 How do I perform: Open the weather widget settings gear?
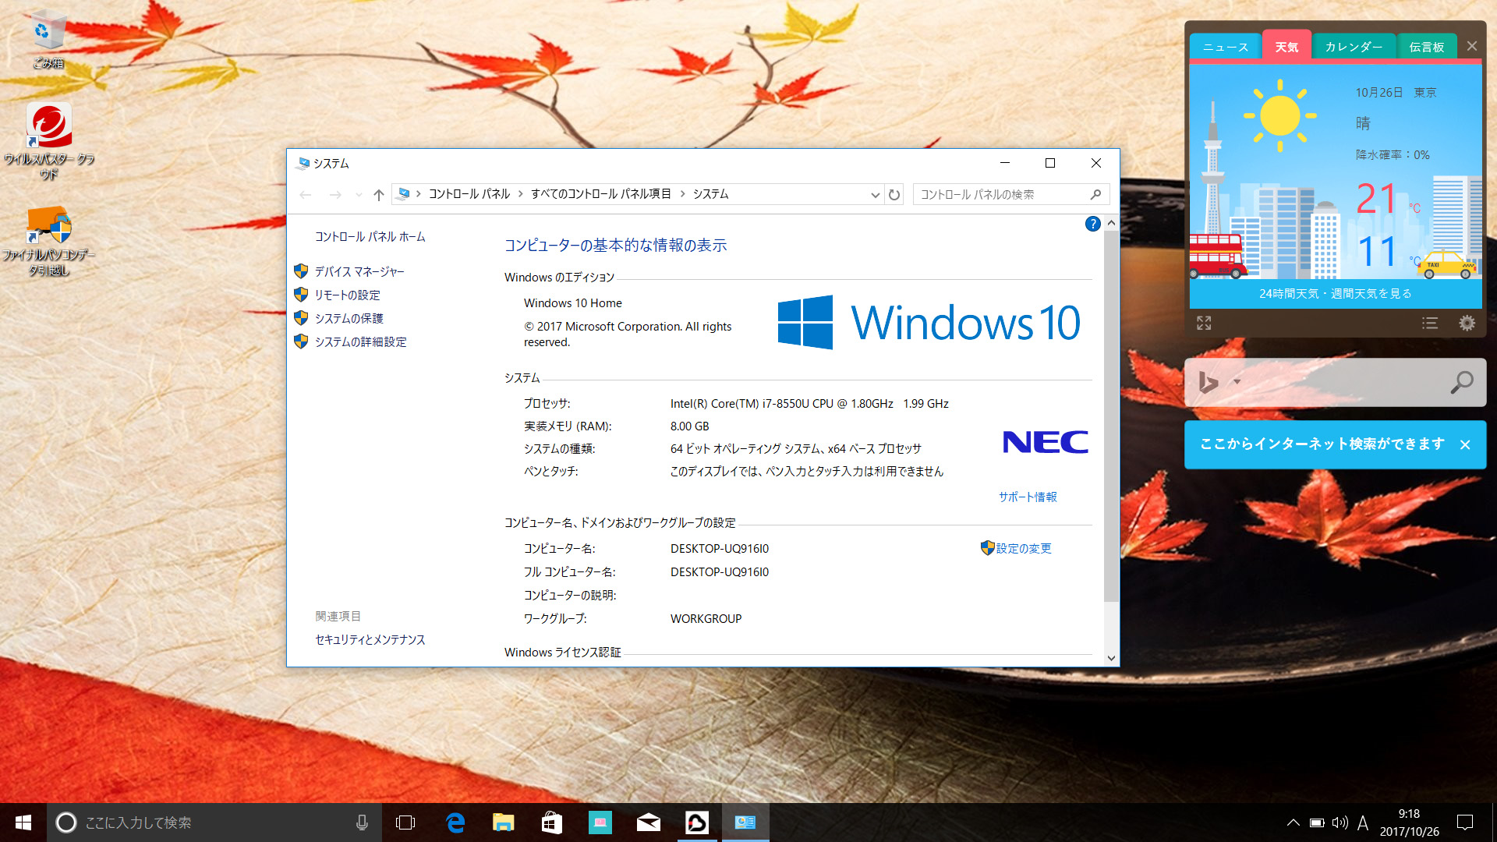click(1467, 323)
